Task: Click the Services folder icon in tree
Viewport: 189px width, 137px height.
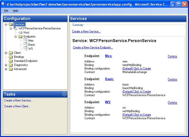Action: pos(11,24)
